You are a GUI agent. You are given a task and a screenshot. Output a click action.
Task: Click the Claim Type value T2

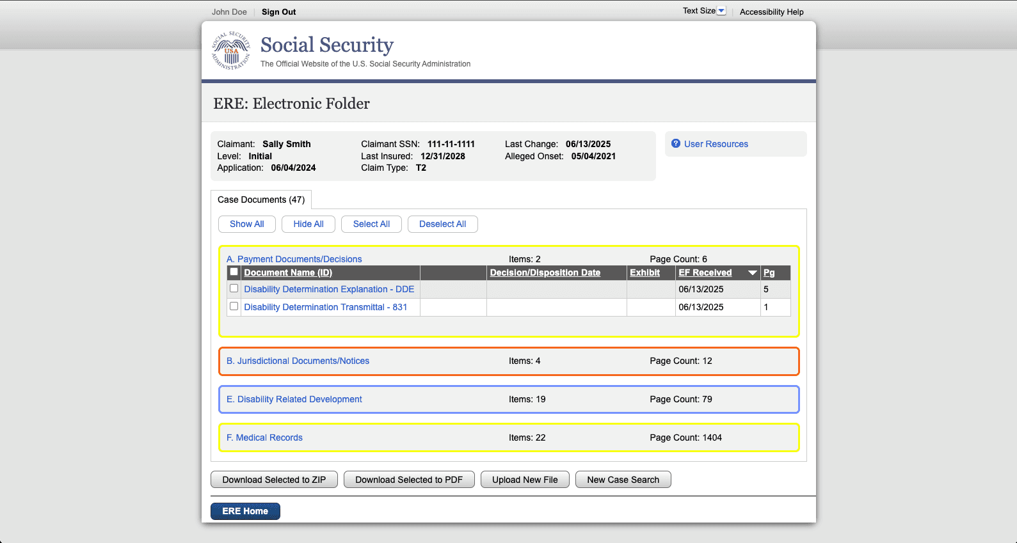(421, 168)
